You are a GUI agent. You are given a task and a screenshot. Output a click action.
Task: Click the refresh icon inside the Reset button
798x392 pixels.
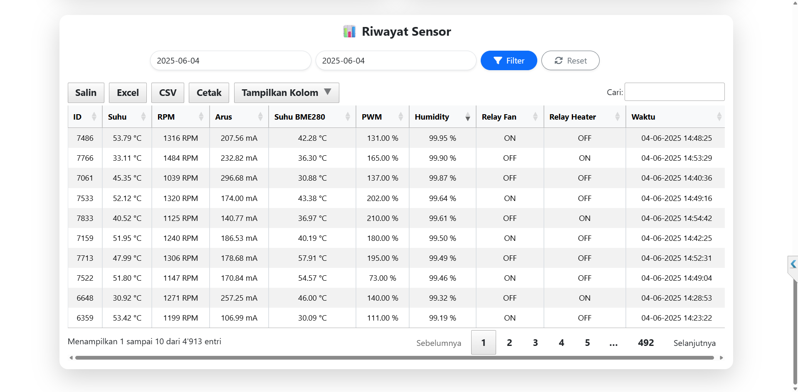pyautogui.click(x=558, y=60)
